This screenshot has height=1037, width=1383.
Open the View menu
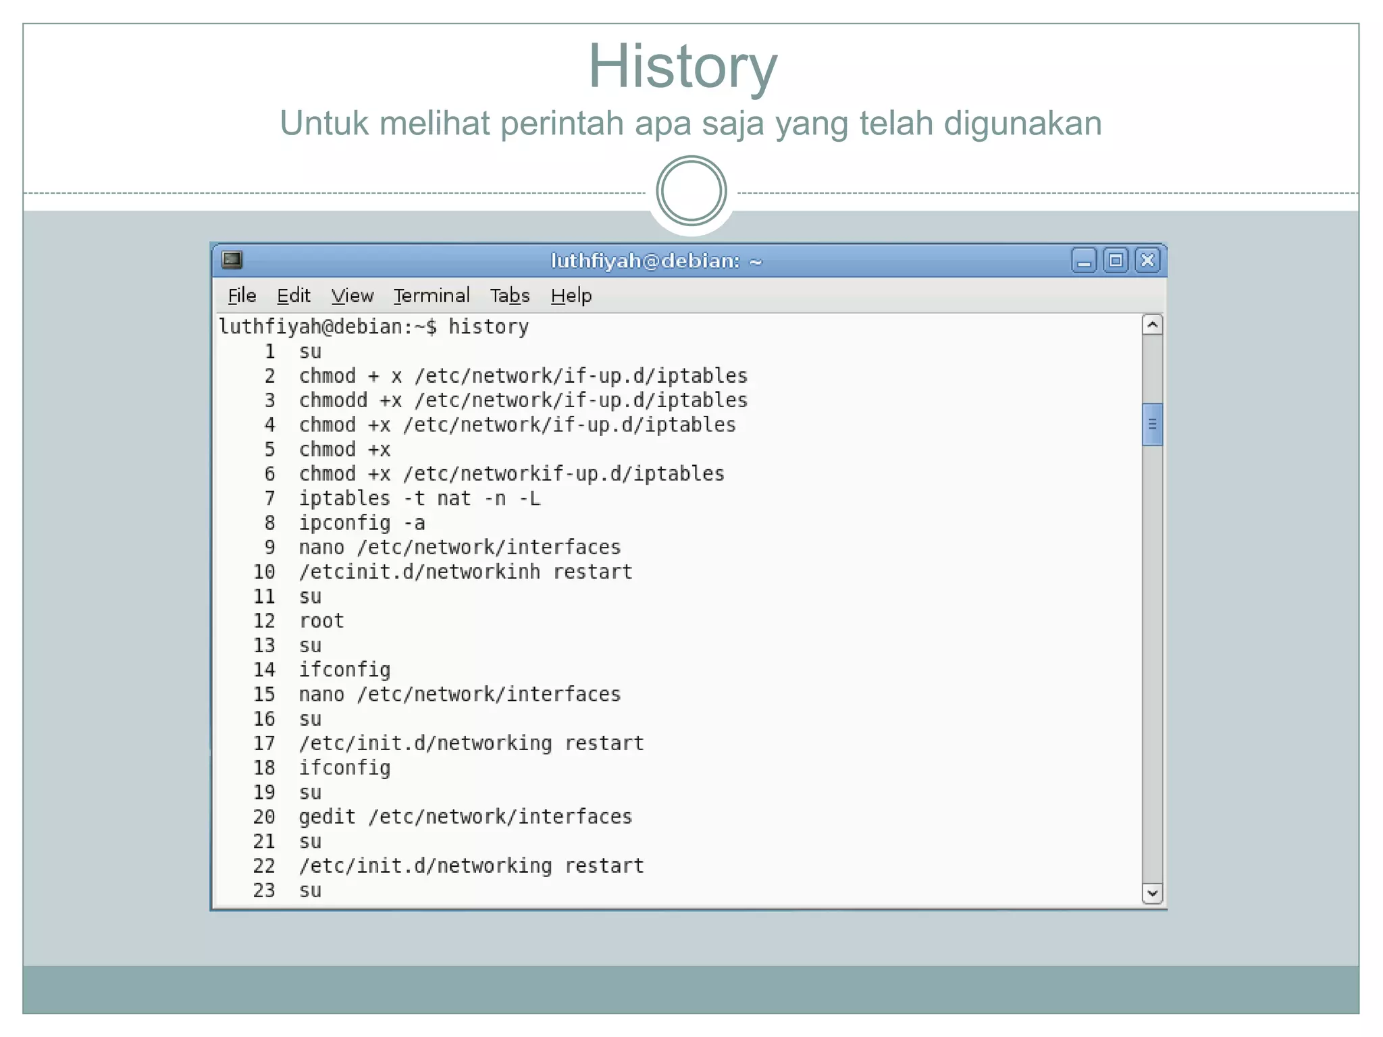[x=352, y=296]
